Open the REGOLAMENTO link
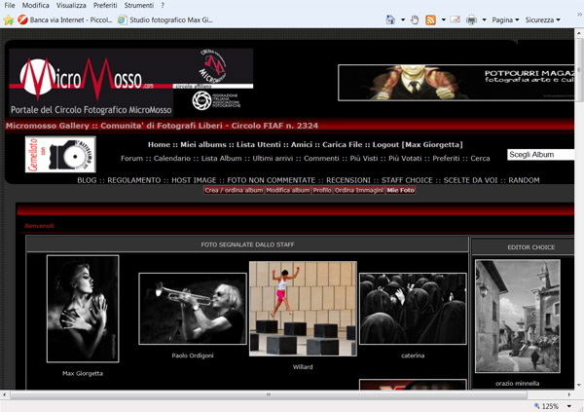 click(x=134, y=180)
